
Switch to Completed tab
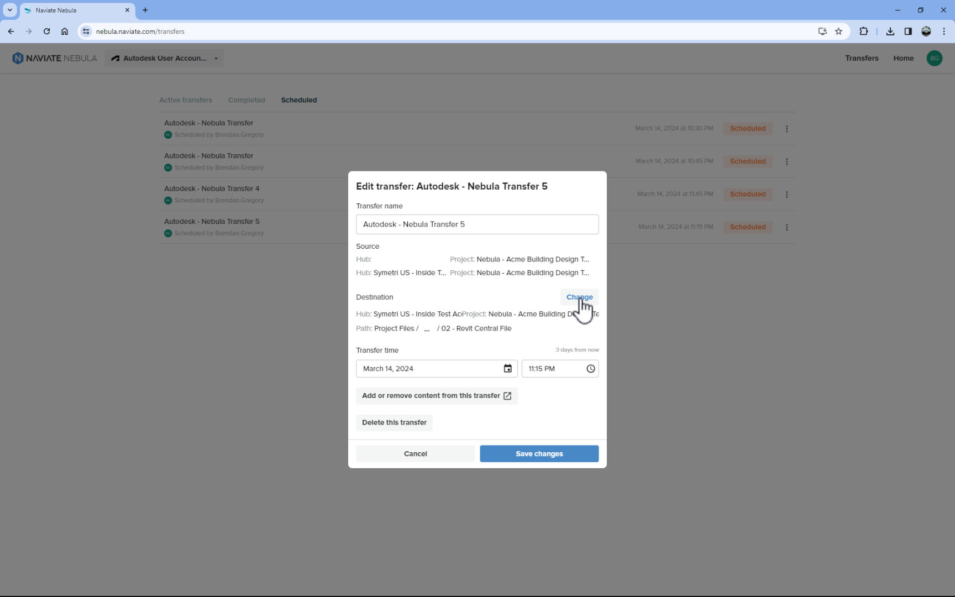[246, 100]
